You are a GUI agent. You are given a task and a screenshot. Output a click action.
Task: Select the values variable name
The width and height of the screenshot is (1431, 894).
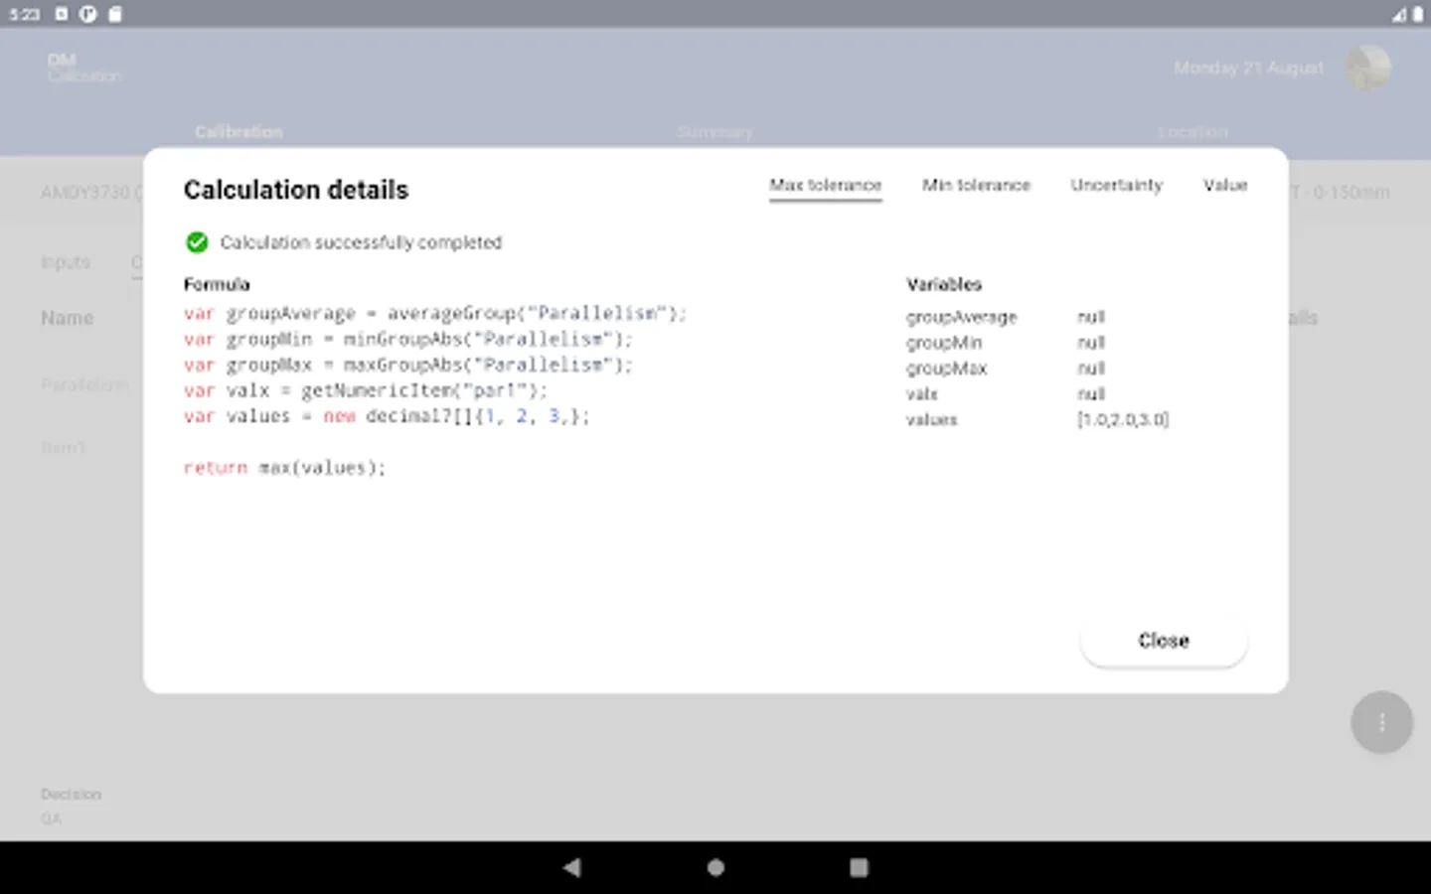(x=931, y=420)
